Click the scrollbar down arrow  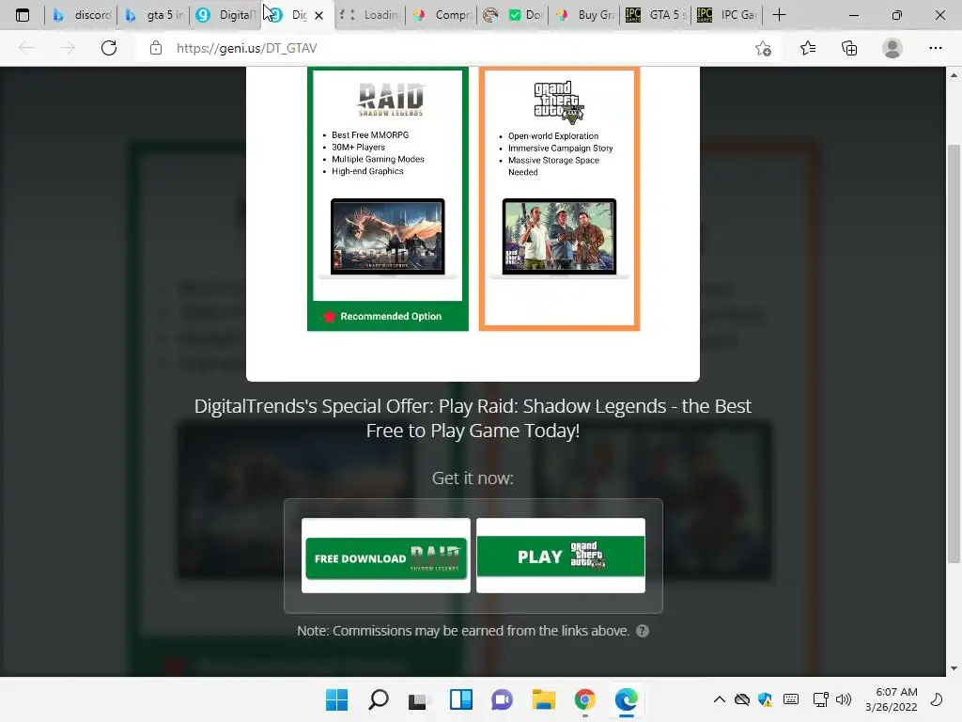(954, 668)
